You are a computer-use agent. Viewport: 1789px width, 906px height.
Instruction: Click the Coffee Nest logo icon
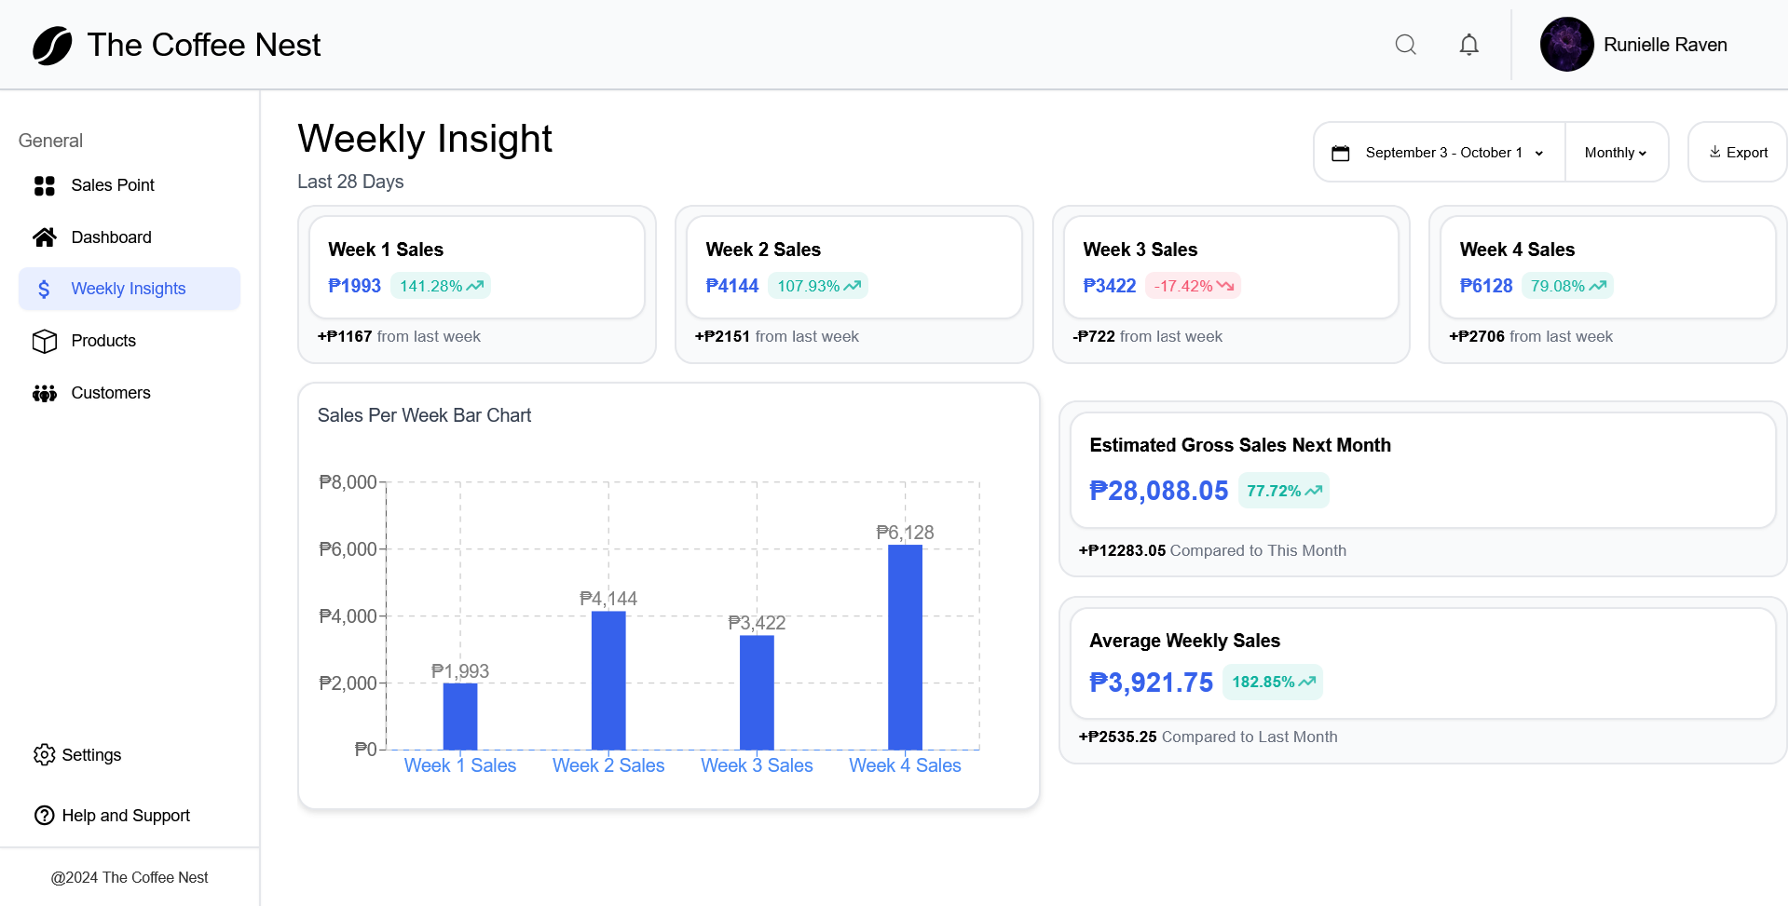[52, 44]
